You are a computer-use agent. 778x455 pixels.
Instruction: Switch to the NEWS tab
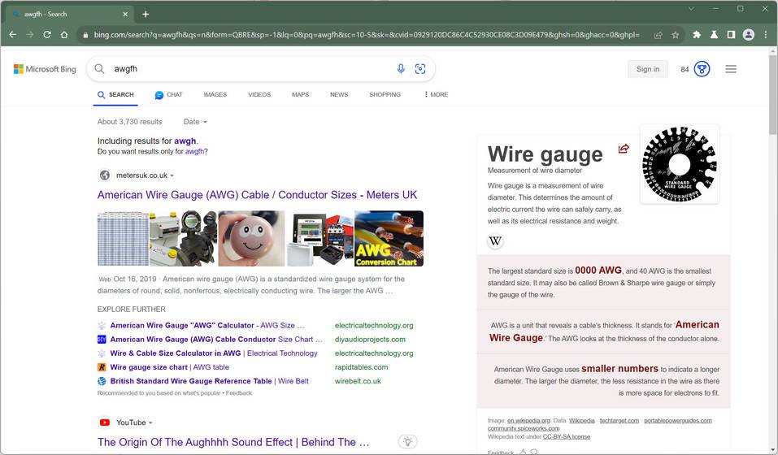click(x=339, y=94)
